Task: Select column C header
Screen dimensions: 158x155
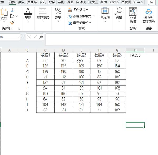Action: click(x=45, y=50)
